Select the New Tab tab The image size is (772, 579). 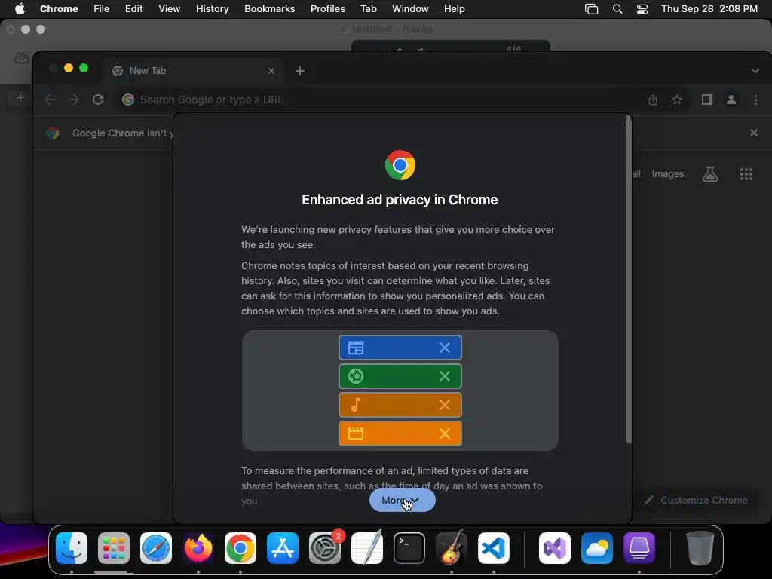click(194, 71)
